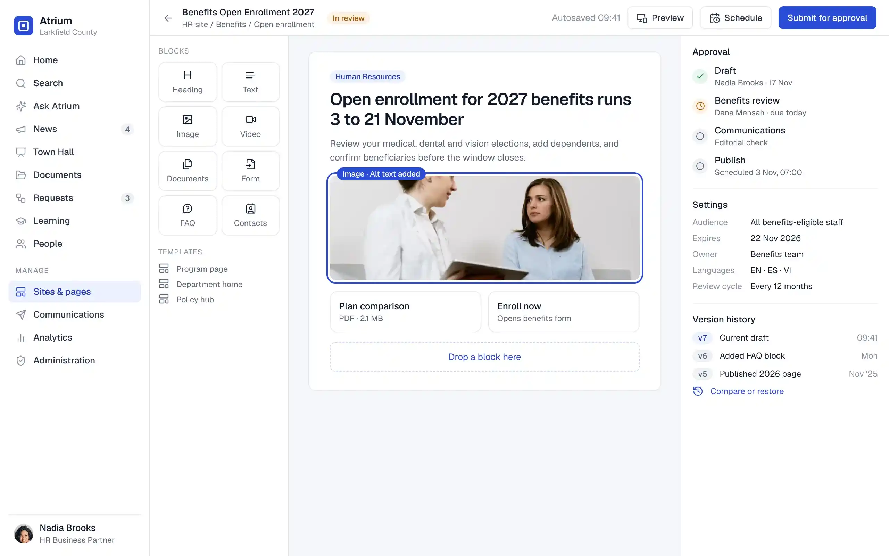Click the Preview button

pyautogui.click(x=660, y=18)
